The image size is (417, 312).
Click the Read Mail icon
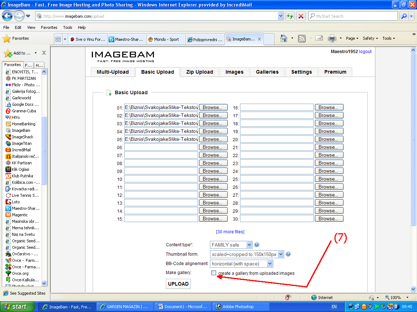pos(319,38)
